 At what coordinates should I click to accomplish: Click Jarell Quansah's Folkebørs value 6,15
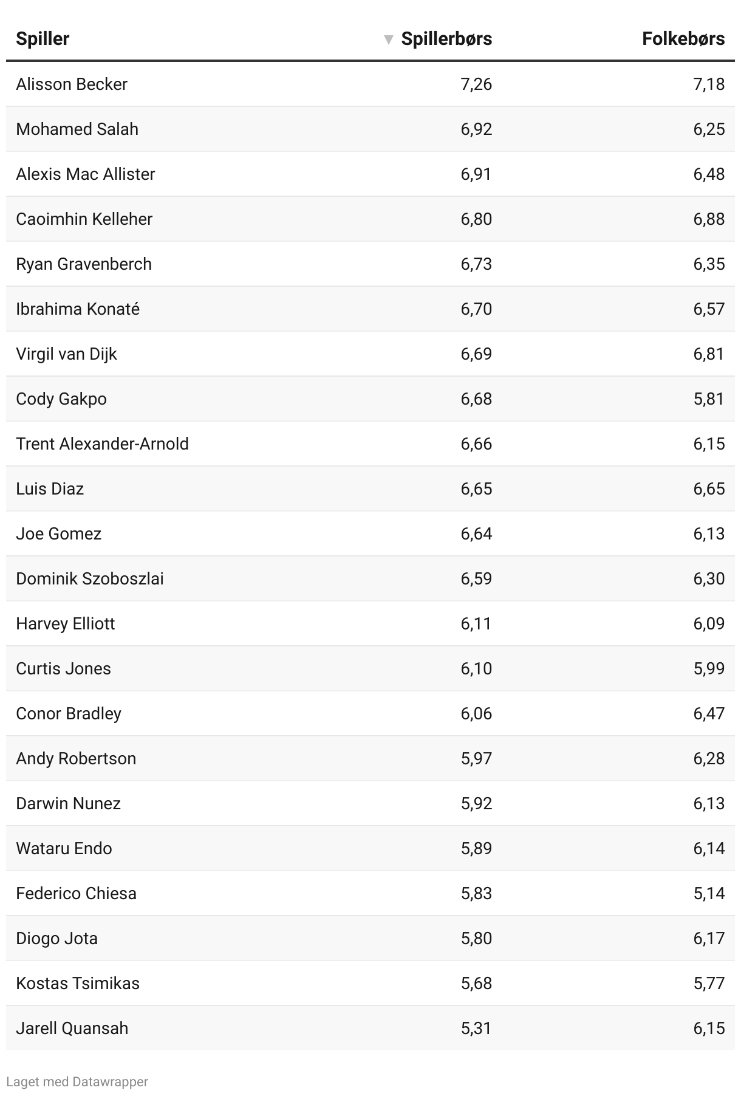coord(709,1028)
